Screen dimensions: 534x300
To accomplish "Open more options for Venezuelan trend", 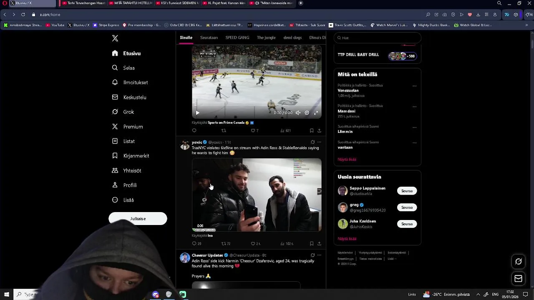I will click(414, 86).
